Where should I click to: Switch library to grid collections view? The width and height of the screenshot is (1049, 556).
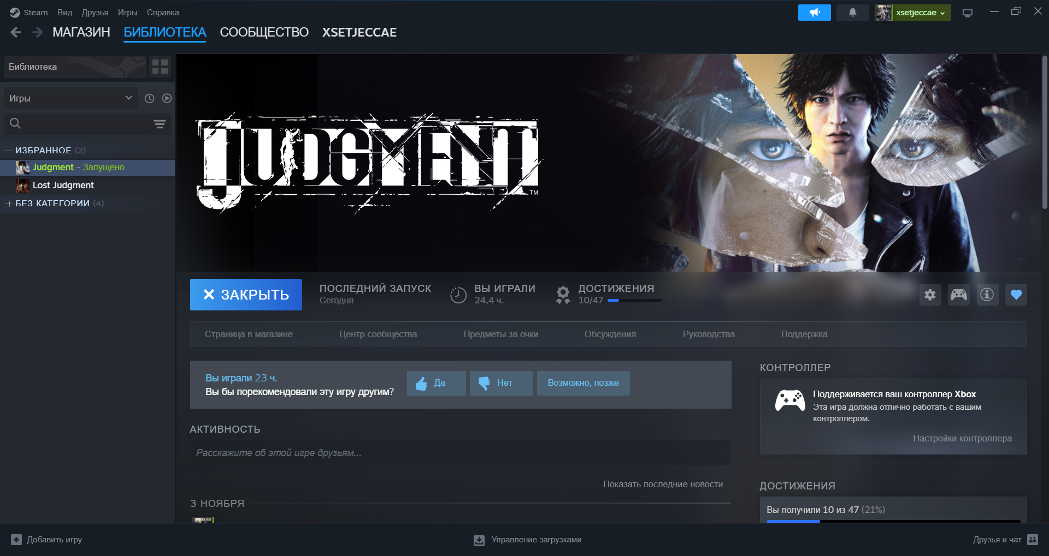[160, 67]
